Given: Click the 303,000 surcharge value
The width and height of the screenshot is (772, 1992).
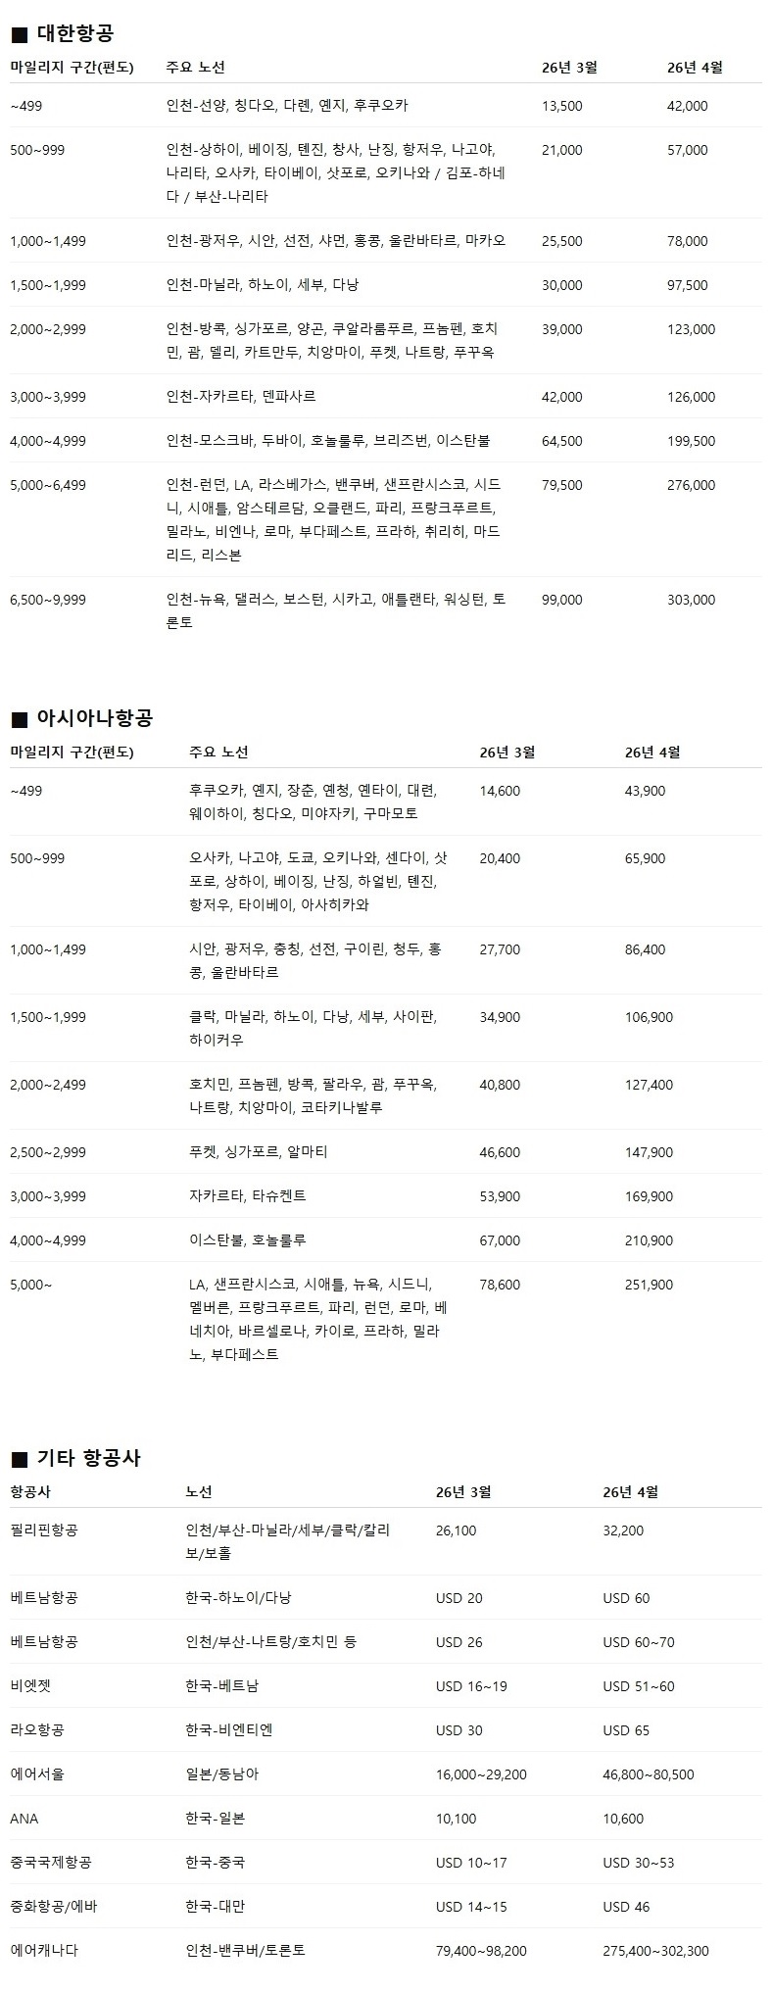Looking at the screenshot, I should pos(691,600).
